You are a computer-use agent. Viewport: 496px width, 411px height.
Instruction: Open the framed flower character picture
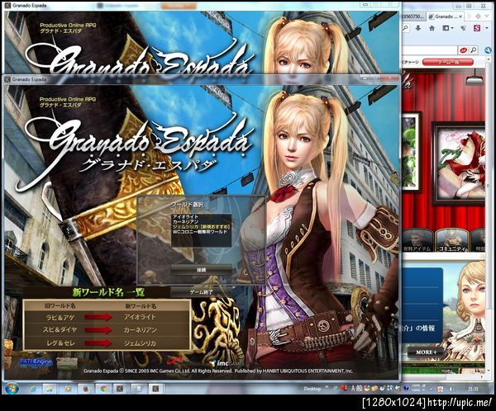tap(459, 163)
